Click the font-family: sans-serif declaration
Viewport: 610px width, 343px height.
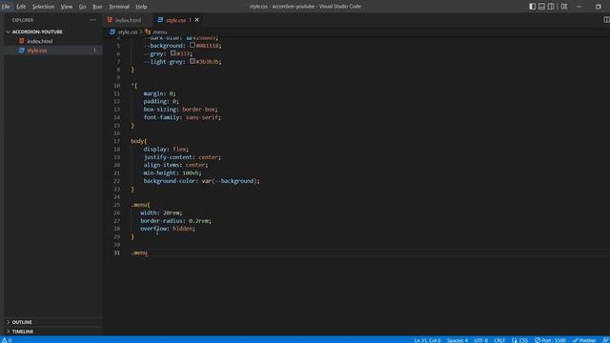click(x=182, y=117)
